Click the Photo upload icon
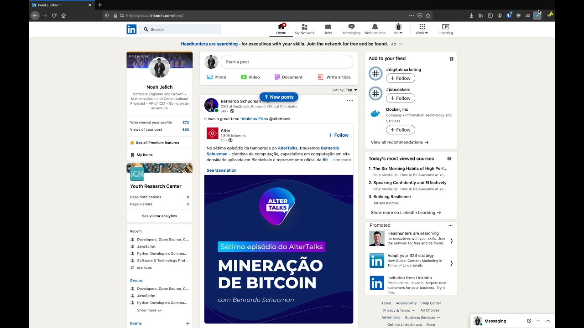The height and width of the screenshot is (328, 584). click(210, 77)
